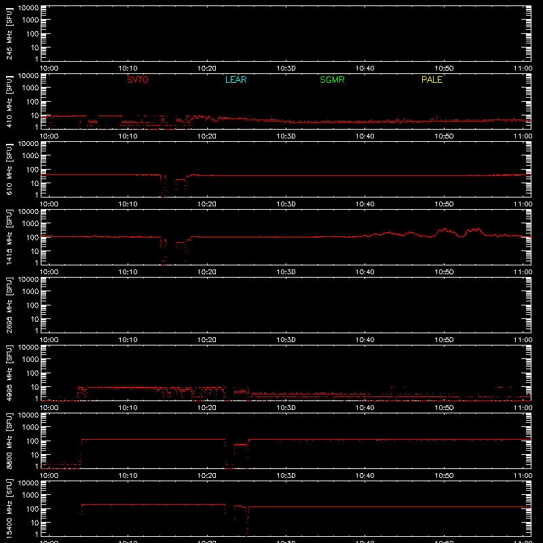Select the 15400 MHz [SFU] axis title
This screenshot has width=543, height=543.
point(9,508)
